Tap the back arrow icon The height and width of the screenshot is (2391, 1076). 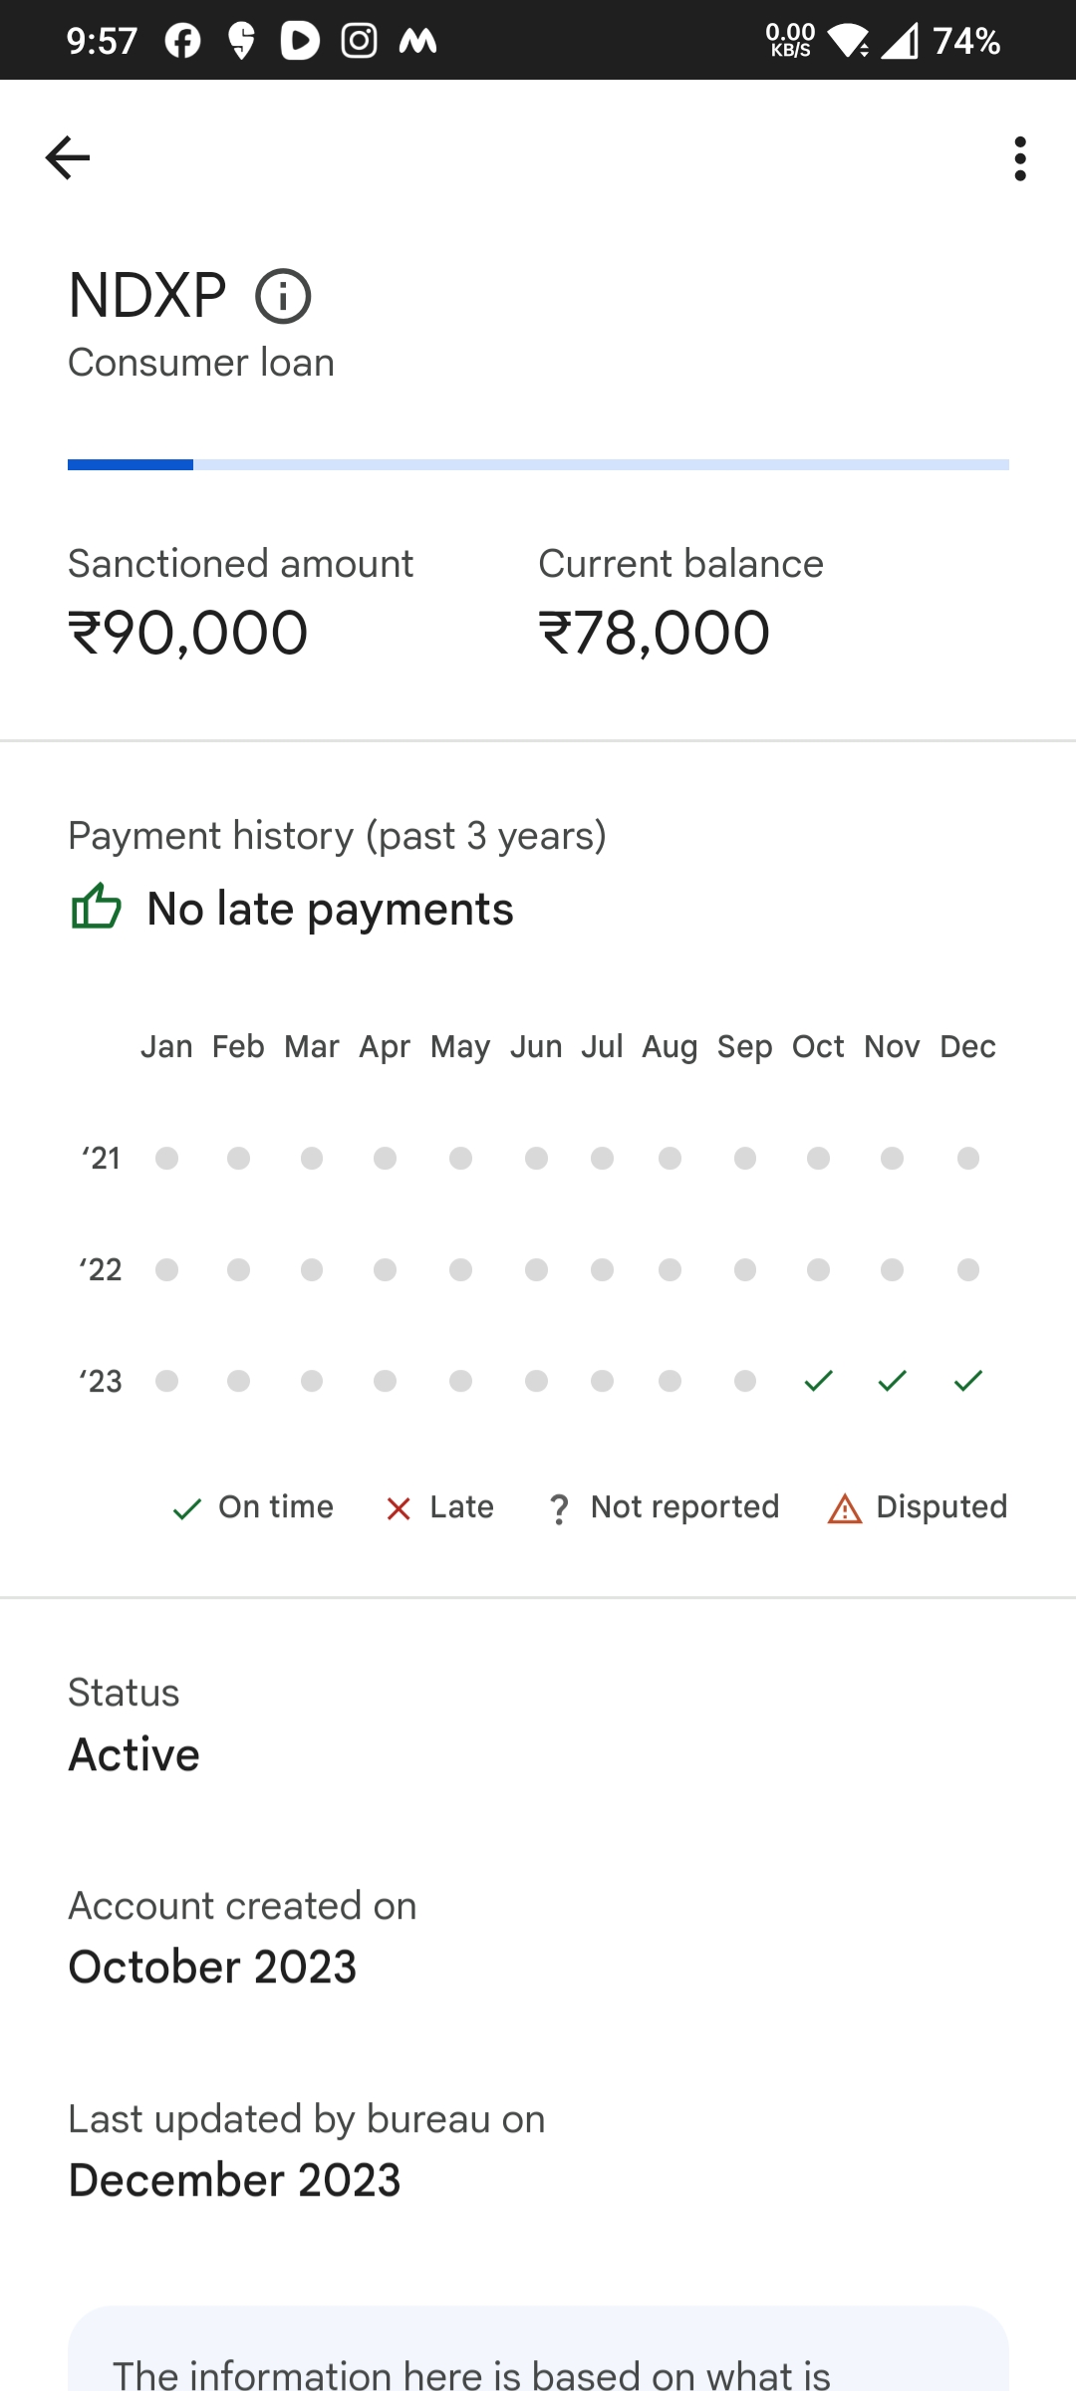point(68,158)
